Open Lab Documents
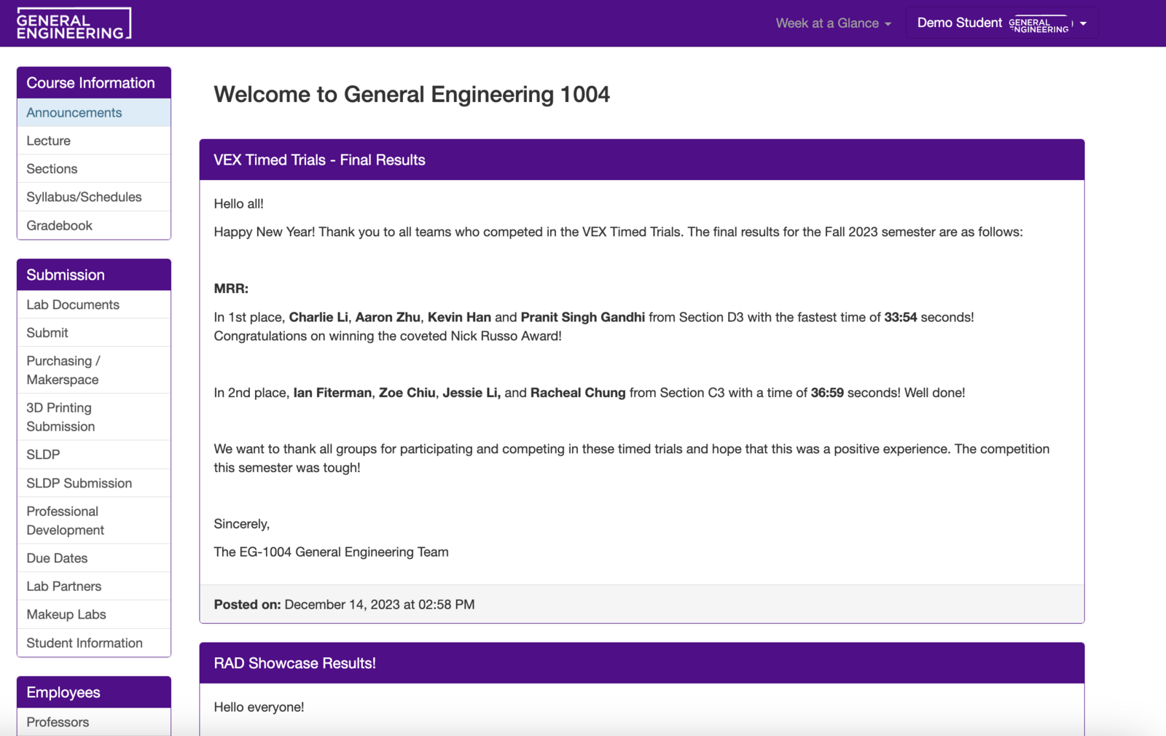Image resolution: width=1166 pixels, height=736 pixels. pos(72,304)
